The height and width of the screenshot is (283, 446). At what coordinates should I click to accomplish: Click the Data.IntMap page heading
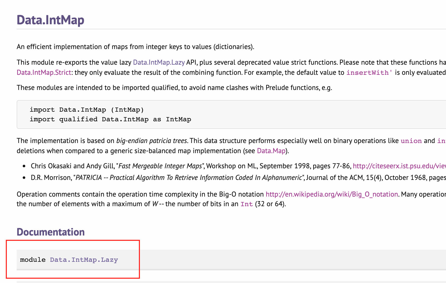pyautogui.click(x=51, y=20)
